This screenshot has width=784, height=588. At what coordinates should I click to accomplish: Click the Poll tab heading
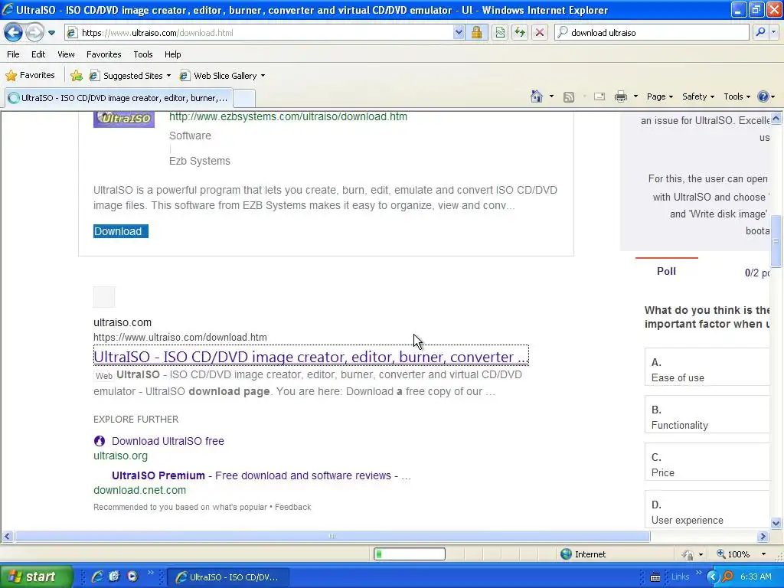(667, 271)
